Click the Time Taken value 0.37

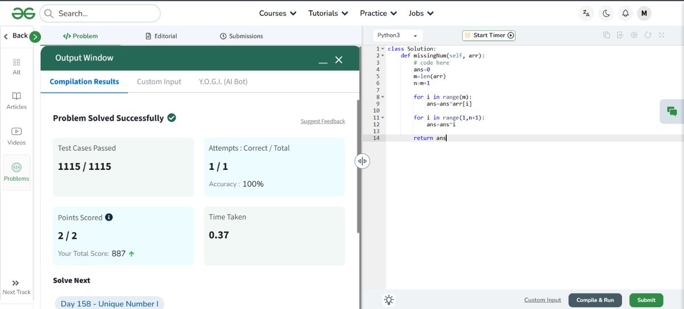point(219,235)
